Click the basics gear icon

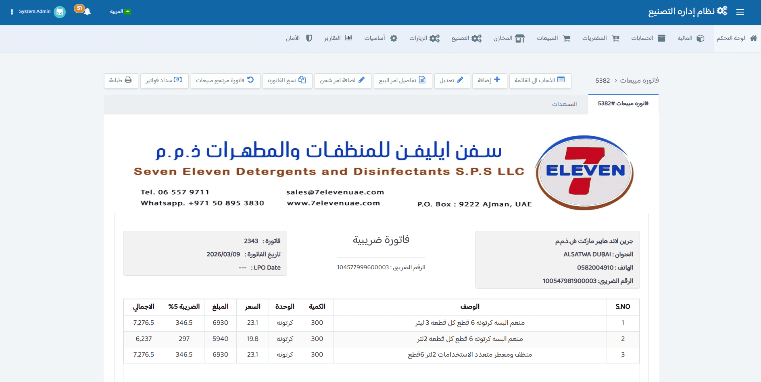394,38
